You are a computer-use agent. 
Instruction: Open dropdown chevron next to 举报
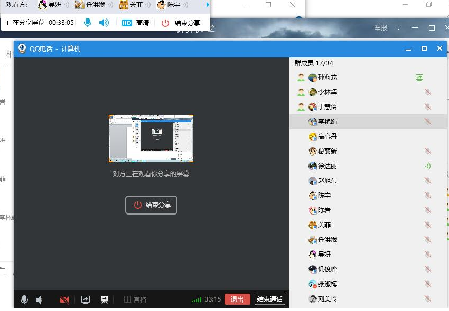coord(398,27)
